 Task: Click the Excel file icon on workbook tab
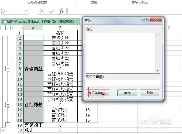pyautogui.click(x=4, y=21)
